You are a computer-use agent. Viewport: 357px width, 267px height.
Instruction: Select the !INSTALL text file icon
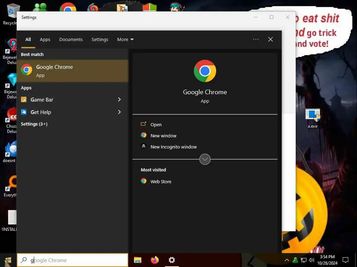[x=10, y=221]
